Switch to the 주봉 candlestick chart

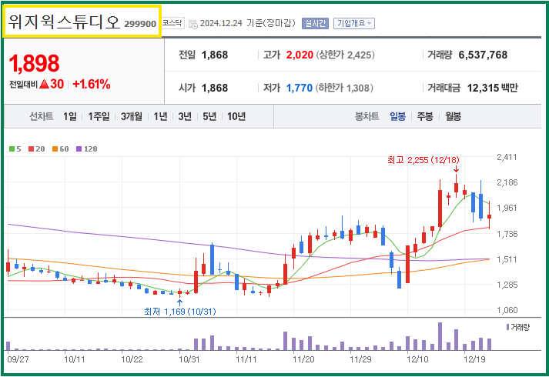(425, 116)
